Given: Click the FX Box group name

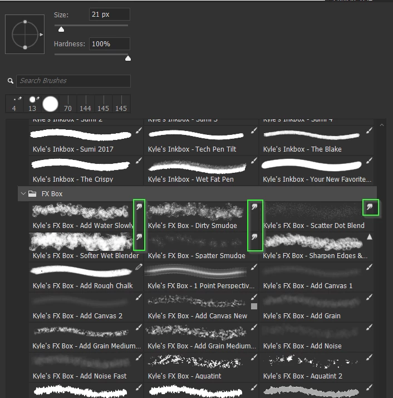Looking at the screenshot, I should pyautogui.click(x=52, y=194).
